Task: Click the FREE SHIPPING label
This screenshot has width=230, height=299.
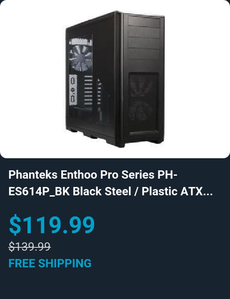Action: coord(50,263)
